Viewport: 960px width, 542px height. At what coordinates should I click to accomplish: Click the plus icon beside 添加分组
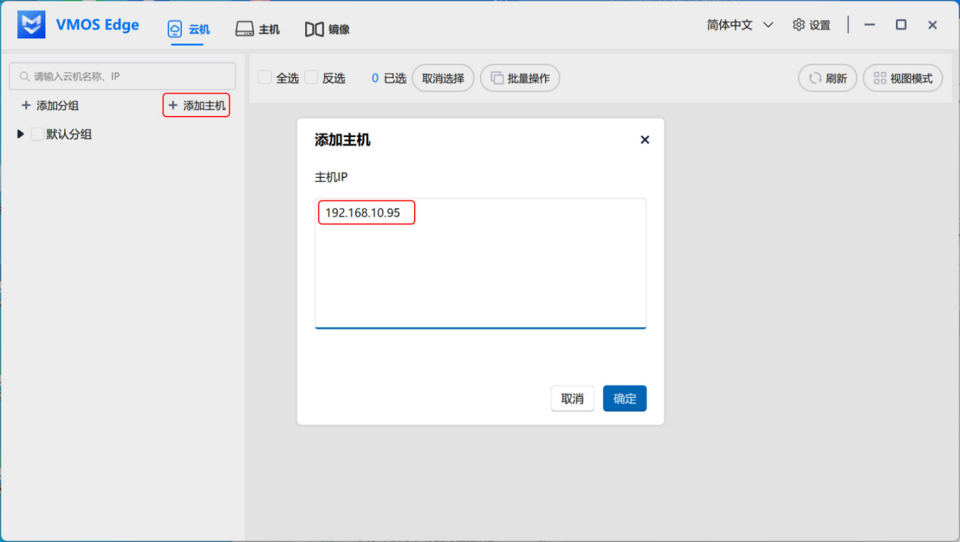26,106
